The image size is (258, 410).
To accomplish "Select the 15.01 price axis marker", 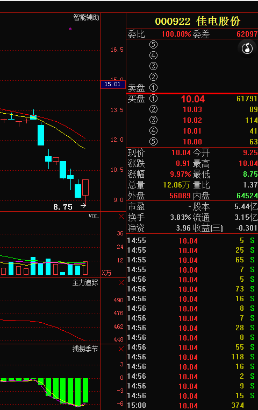I will (x=113, y=84).
